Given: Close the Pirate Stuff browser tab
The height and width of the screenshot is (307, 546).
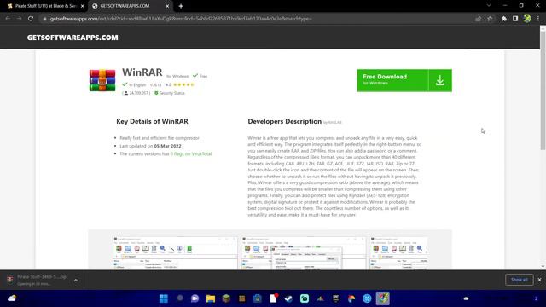Looking at the screenshot, I should pyautogui.click(x=83, y=6).
